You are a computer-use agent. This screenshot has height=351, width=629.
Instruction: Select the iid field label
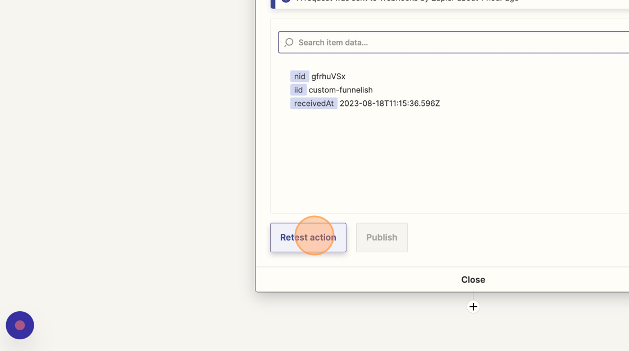(x=298, y=90)
